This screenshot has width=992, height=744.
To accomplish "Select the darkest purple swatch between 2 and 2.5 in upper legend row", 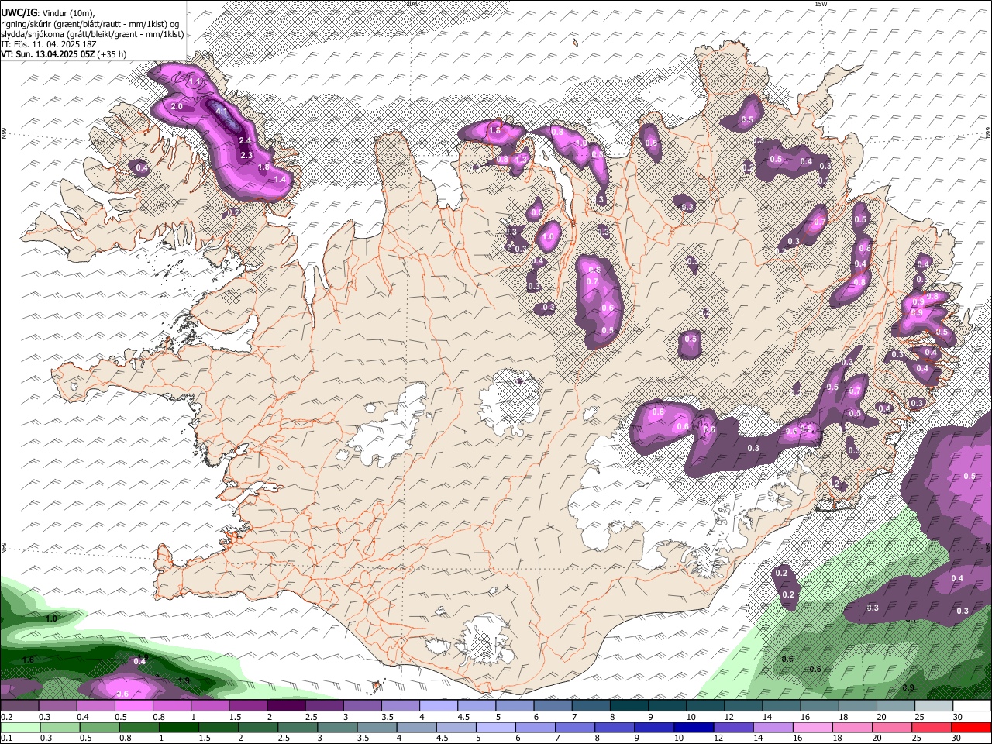I will click(286, 705).
